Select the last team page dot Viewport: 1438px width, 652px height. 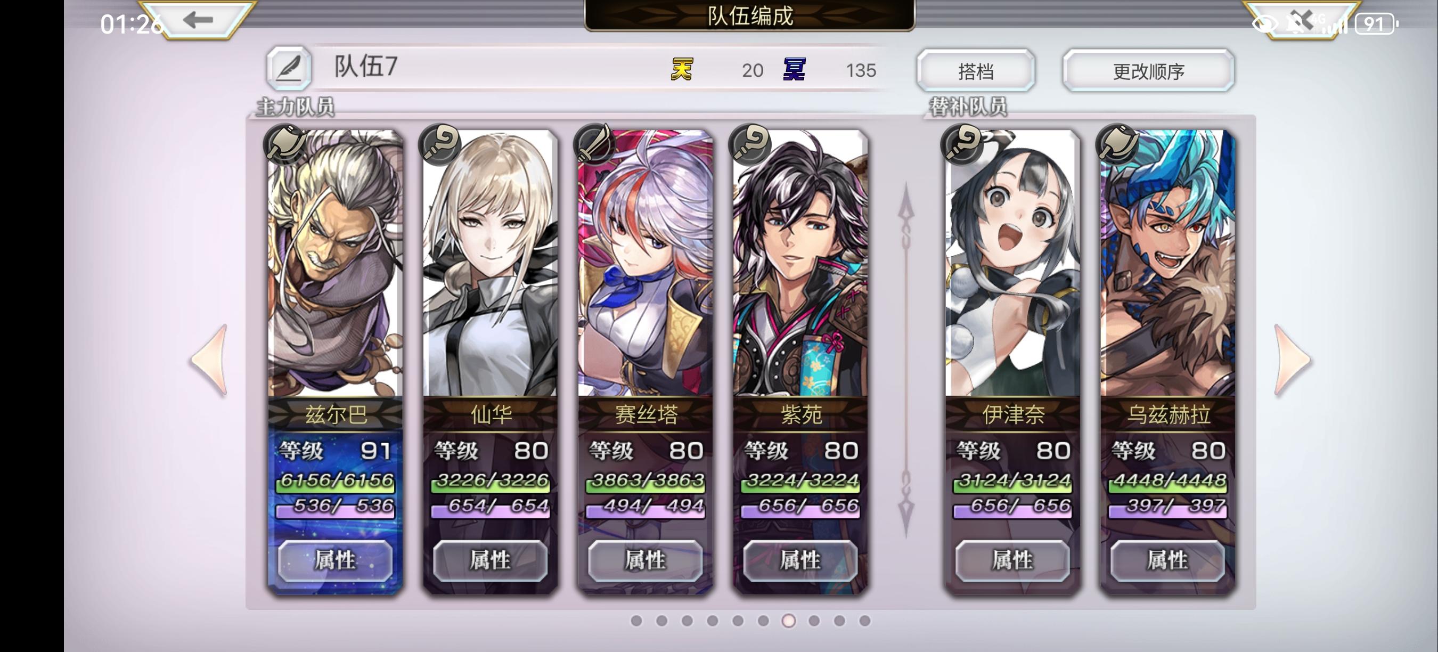[x=865, y=620]
